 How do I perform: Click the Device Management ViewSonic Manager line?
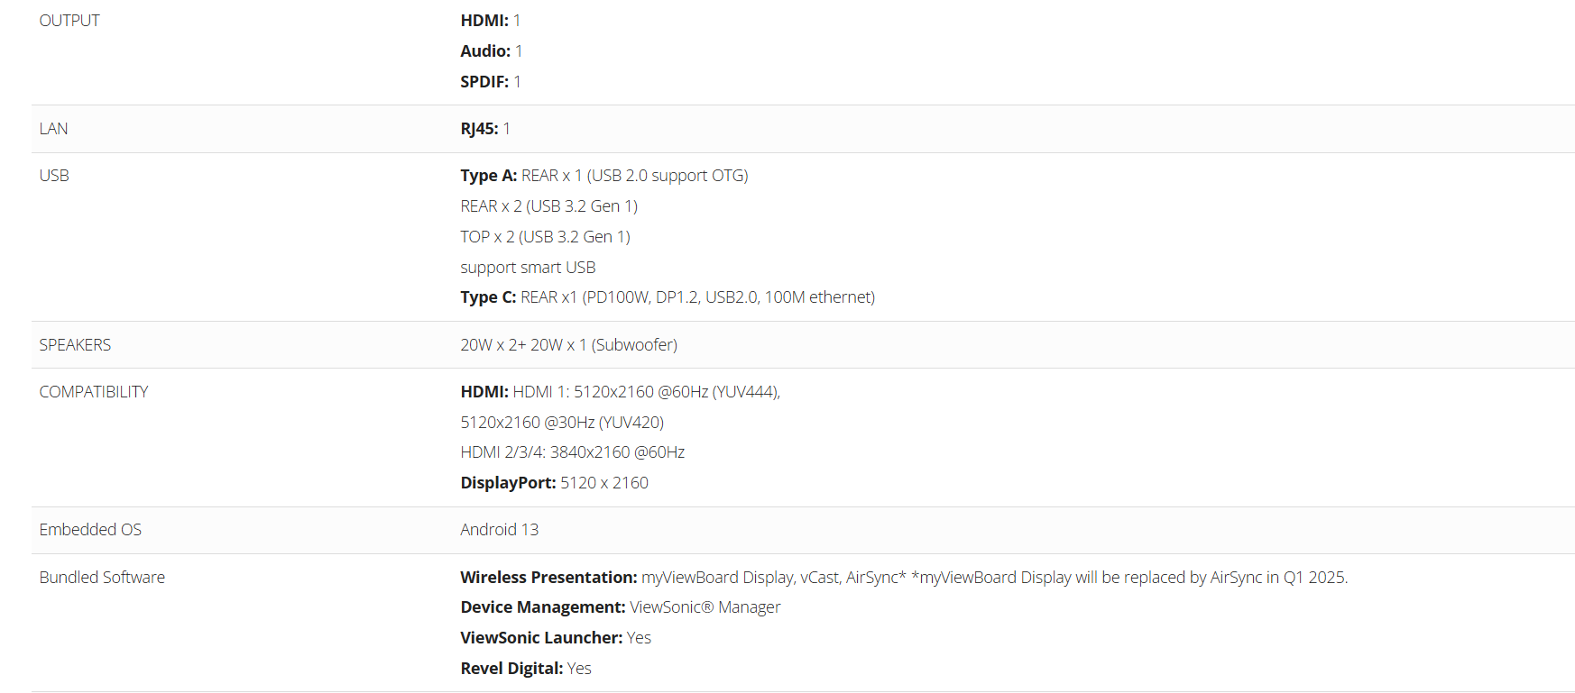tap(620, 607)
